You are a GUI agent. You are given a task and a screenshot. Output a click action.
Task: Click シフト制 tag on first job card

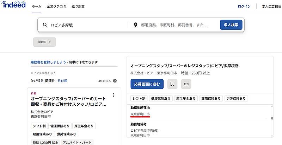click(x=39, y=126)
